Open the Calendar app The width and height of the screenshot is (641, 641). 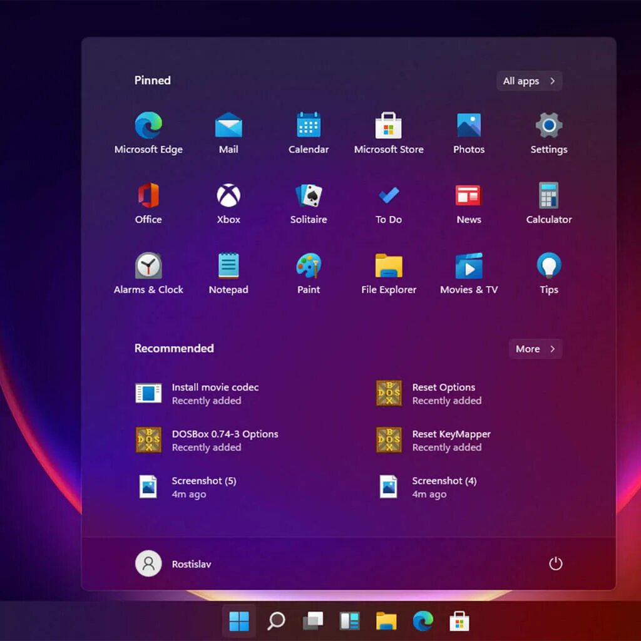pyautogui.click(x=309, y=133)
